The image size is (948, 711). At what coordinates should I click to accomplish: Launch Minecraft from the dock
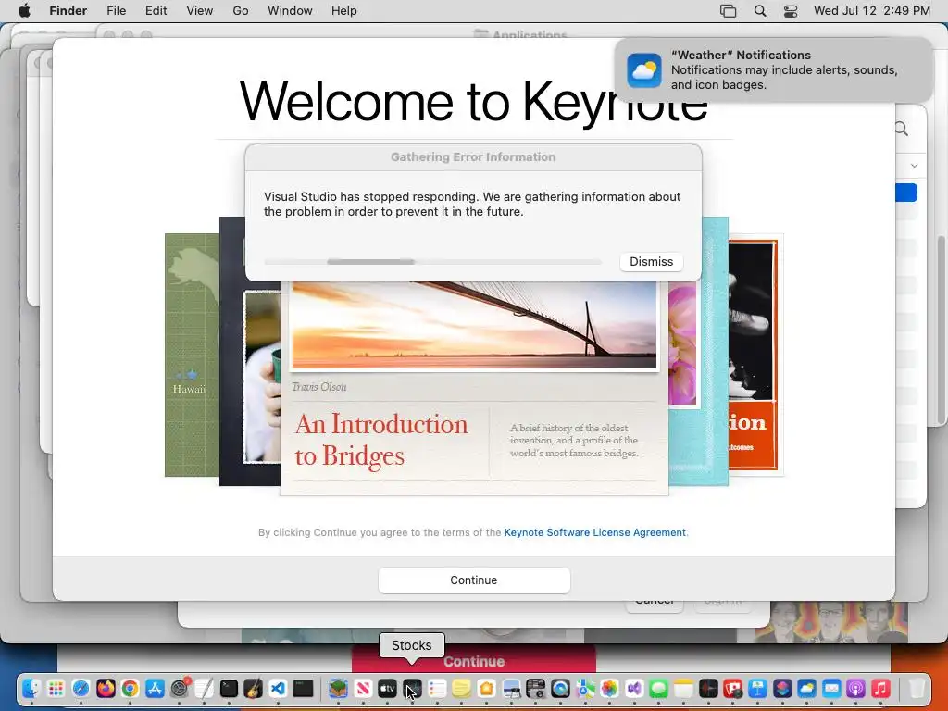(338, 688)
